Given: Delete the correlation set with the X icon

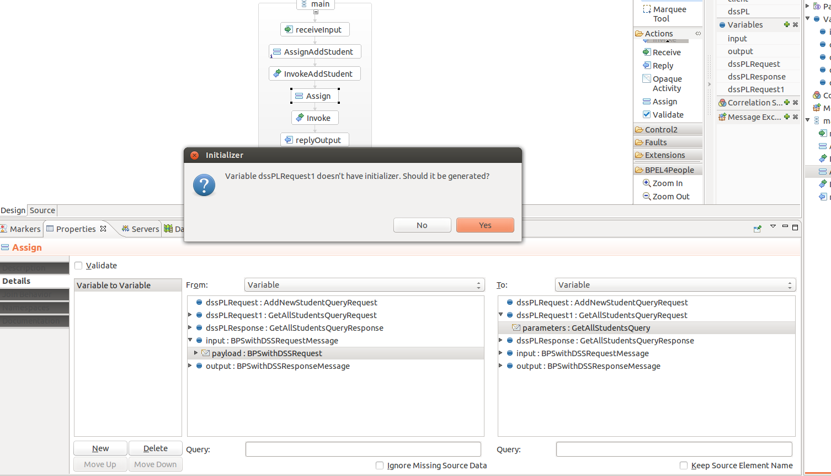Looking at the screenshot, I should (795, 103).
